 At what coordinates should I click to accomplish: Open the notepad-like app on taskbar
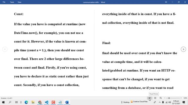click(x=60, y=102)
